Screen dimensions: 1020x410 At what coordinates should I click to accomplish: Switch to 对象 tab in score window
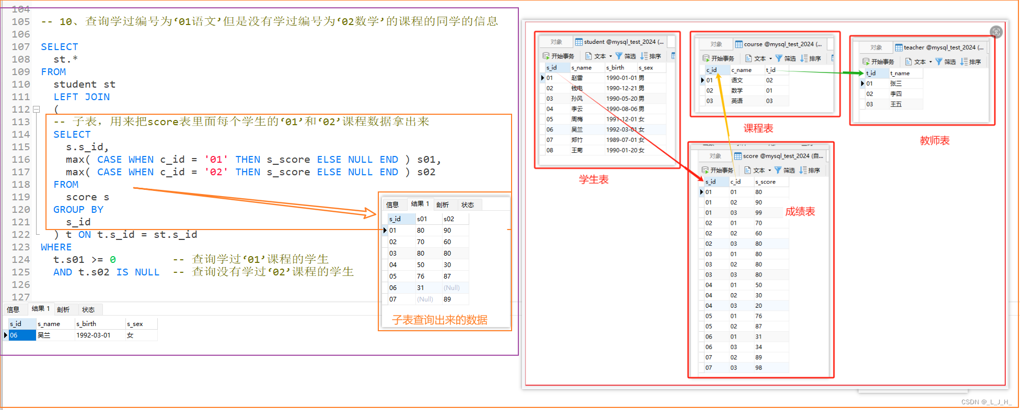(x=715, y=156)
